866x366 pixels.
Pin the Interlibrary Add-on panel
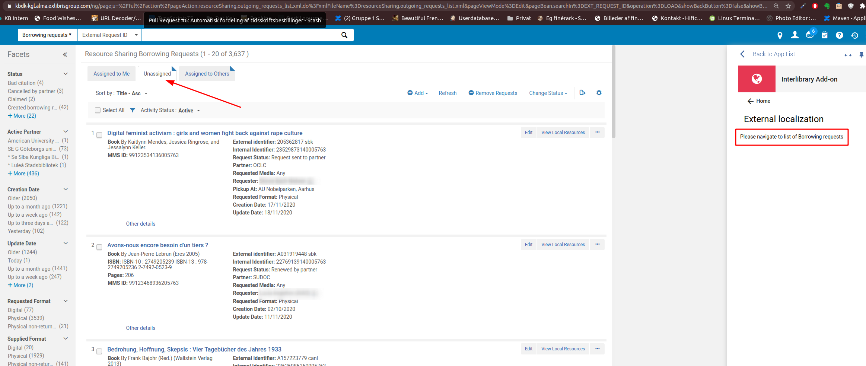pyautogui.click(x=861, y=54)
